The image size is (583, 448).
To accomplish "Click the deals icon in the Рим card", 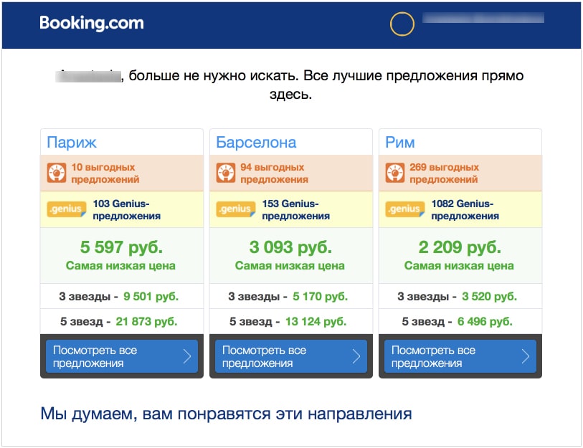I will click(x=395, y=173).
